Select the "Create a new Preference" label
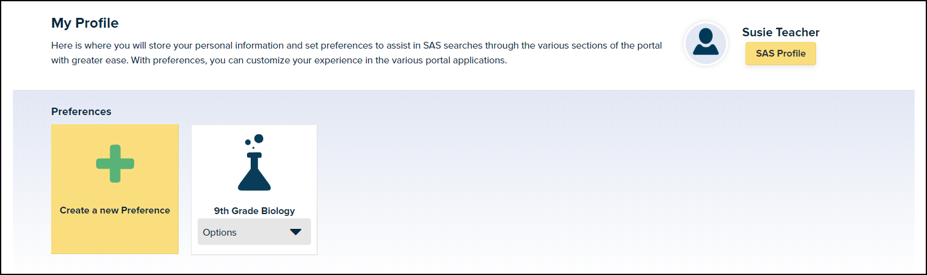 click(x=115, y=210)
